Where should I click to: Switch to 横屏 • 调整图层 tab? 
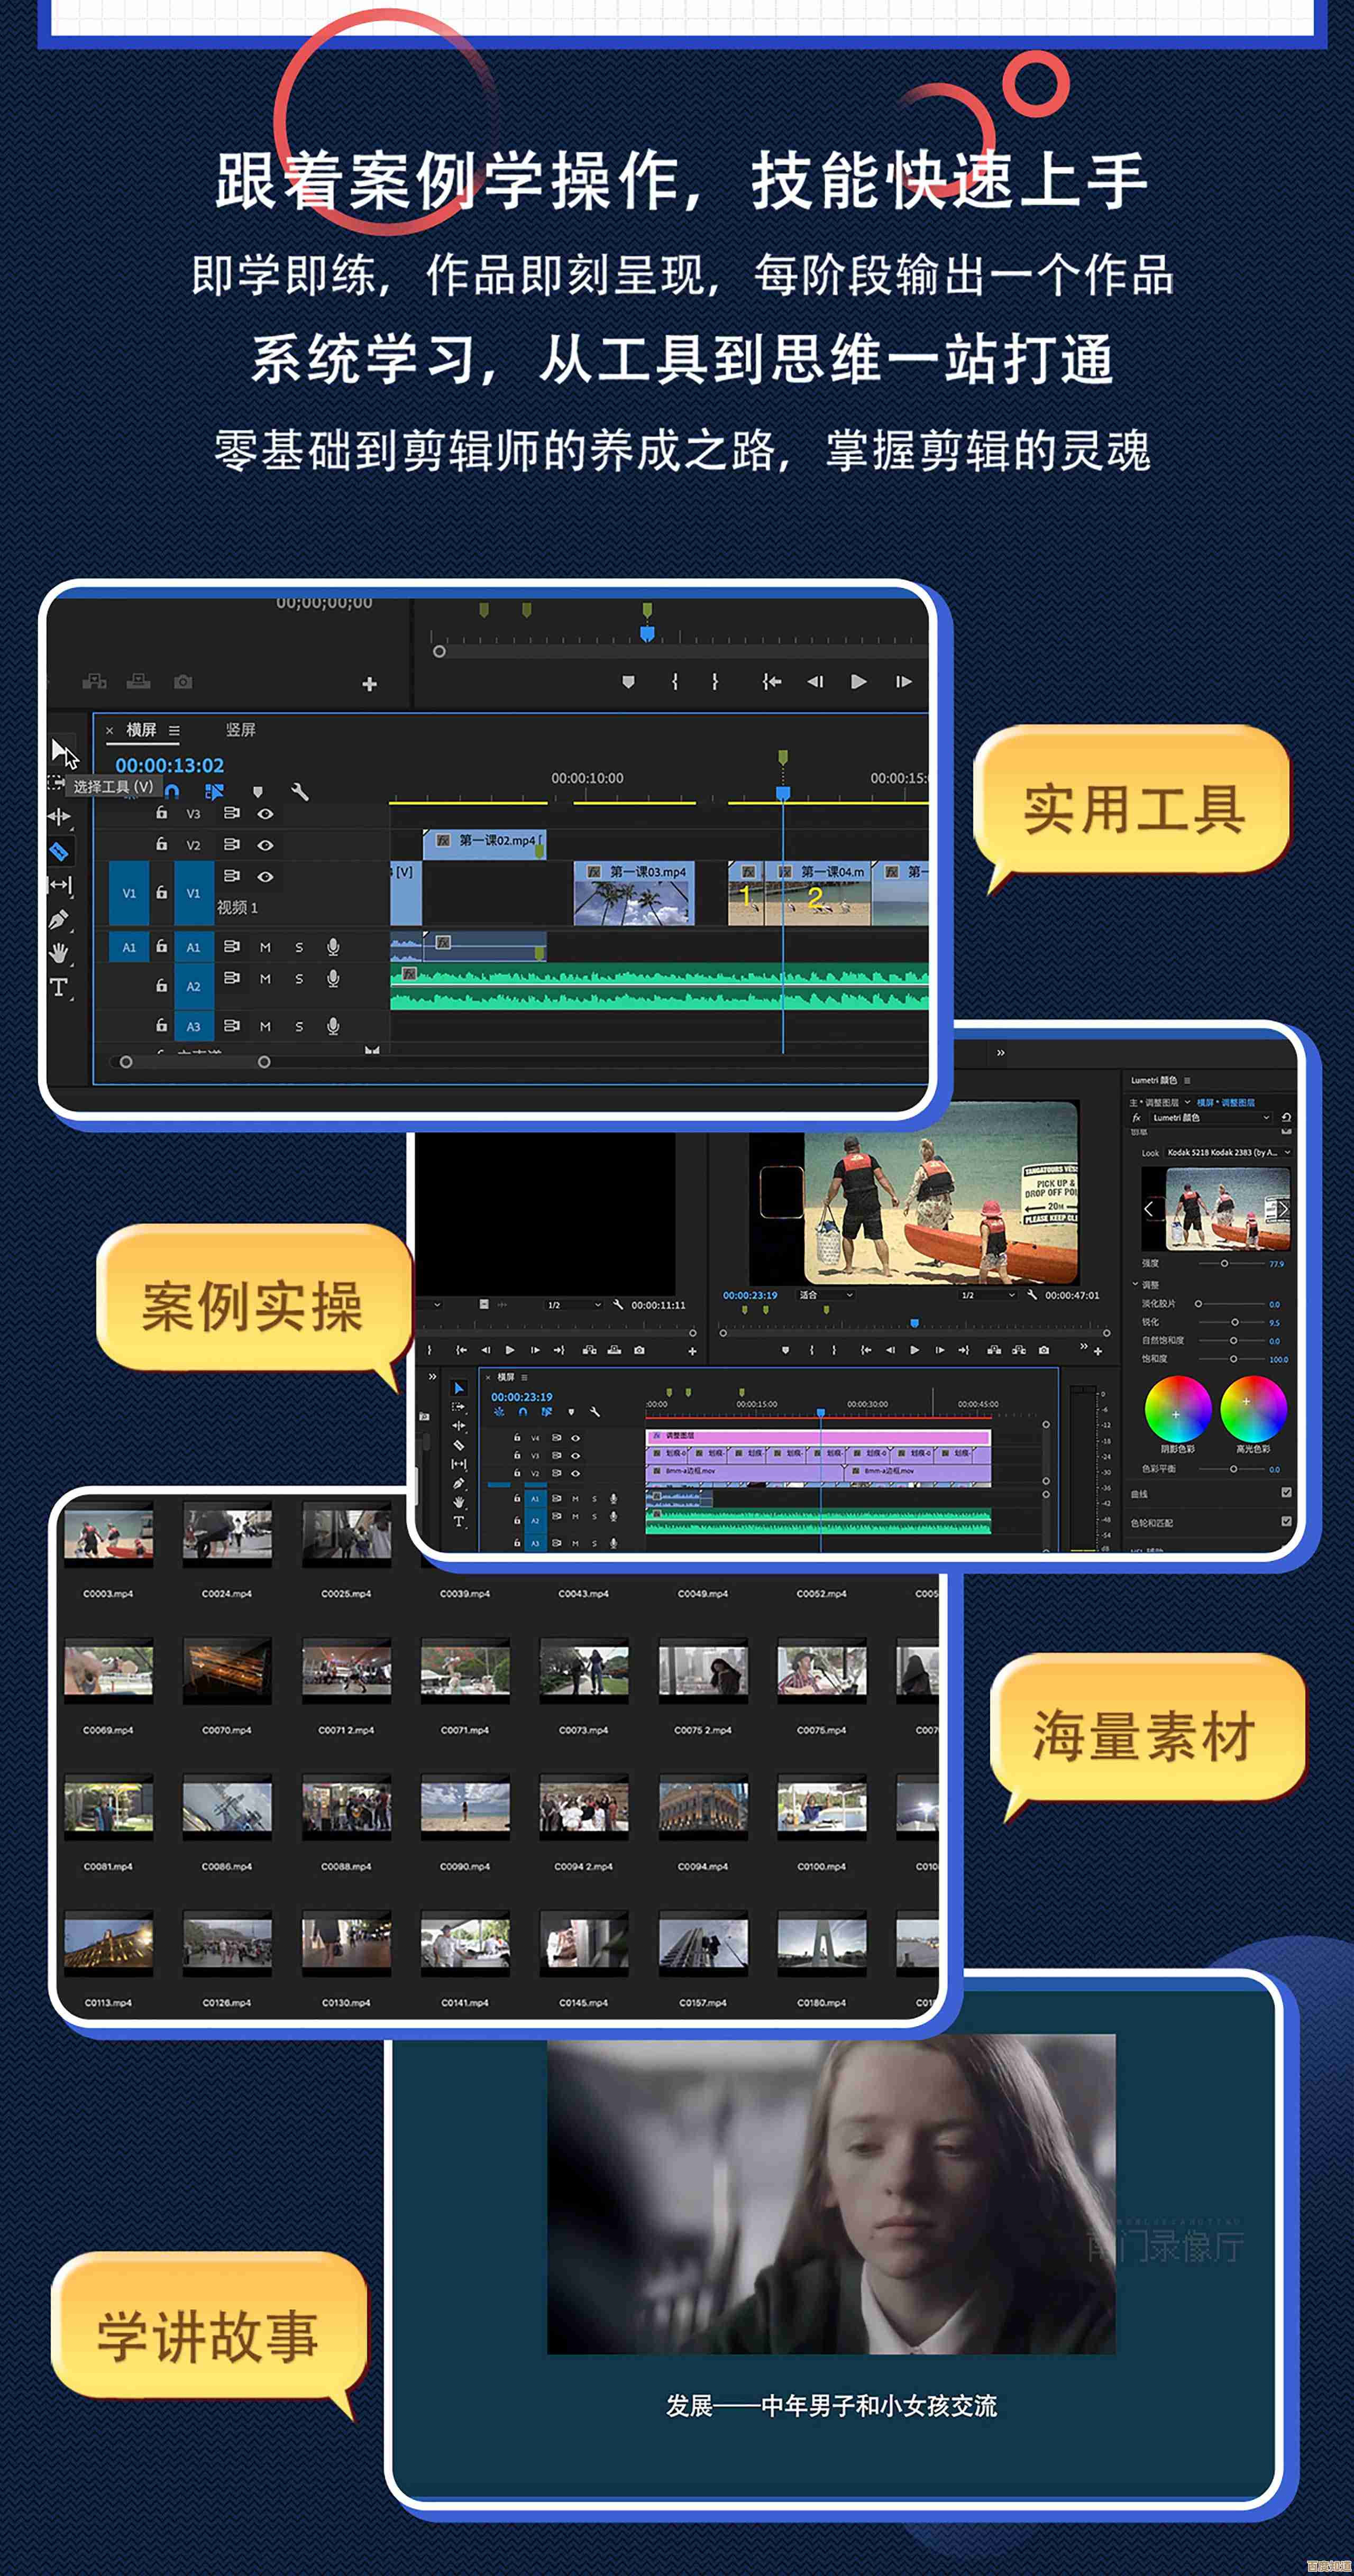[1225, 1102]
